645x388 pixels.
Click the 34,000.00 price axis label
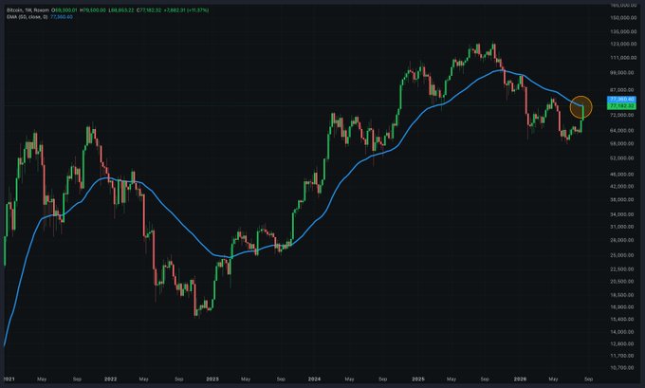tap(624, 214)
